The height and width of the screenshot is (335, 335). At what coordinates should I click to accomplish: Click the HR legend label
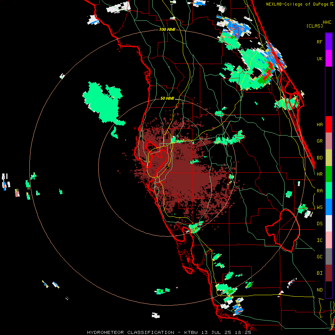(x=319, y=174)
